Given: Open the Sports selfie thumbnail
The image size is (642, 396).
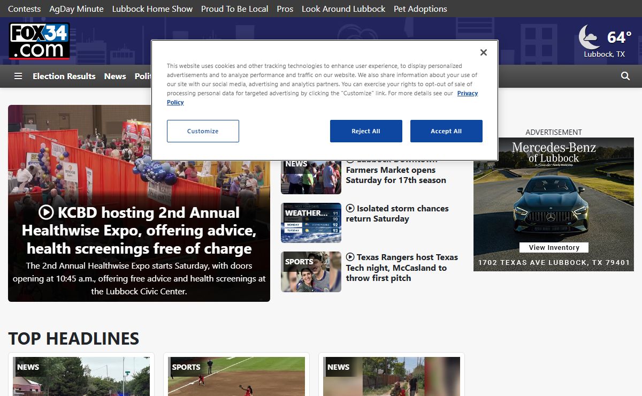Looking at the screenshot, I should 311,272.
